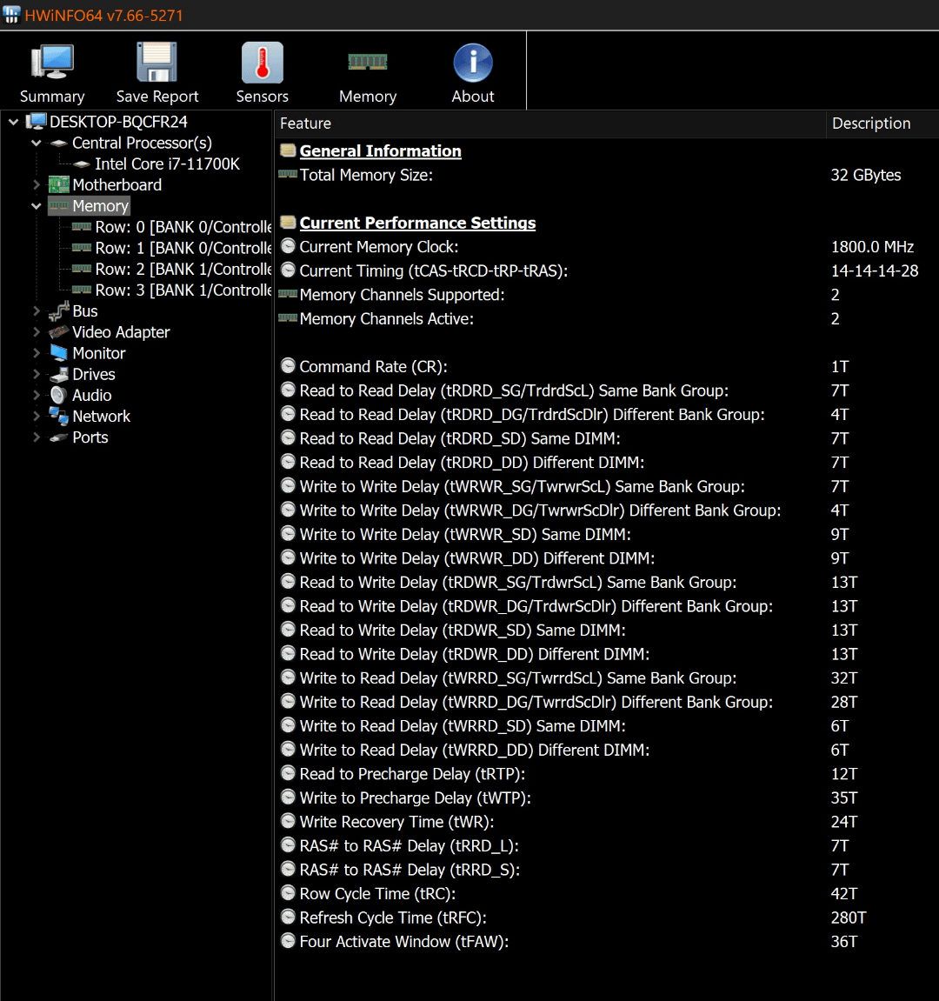Image resolution: width=939 pixels, height=1001 pixels.
Task: Collapse the DESKTOP-BQCFR24 root node
Action: 13,121
